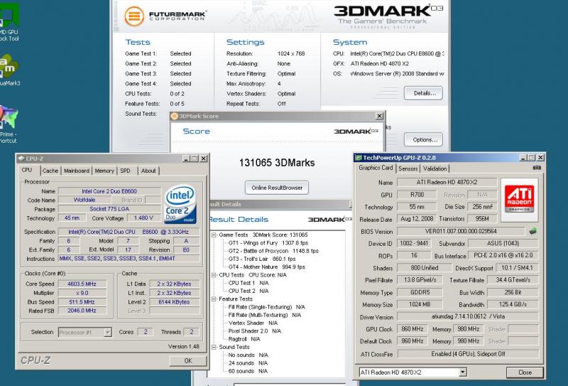The width and height of the screenshot is (568, 386).
Task: Open the About tab in CPU-Z
Action: tap(148, 171)
